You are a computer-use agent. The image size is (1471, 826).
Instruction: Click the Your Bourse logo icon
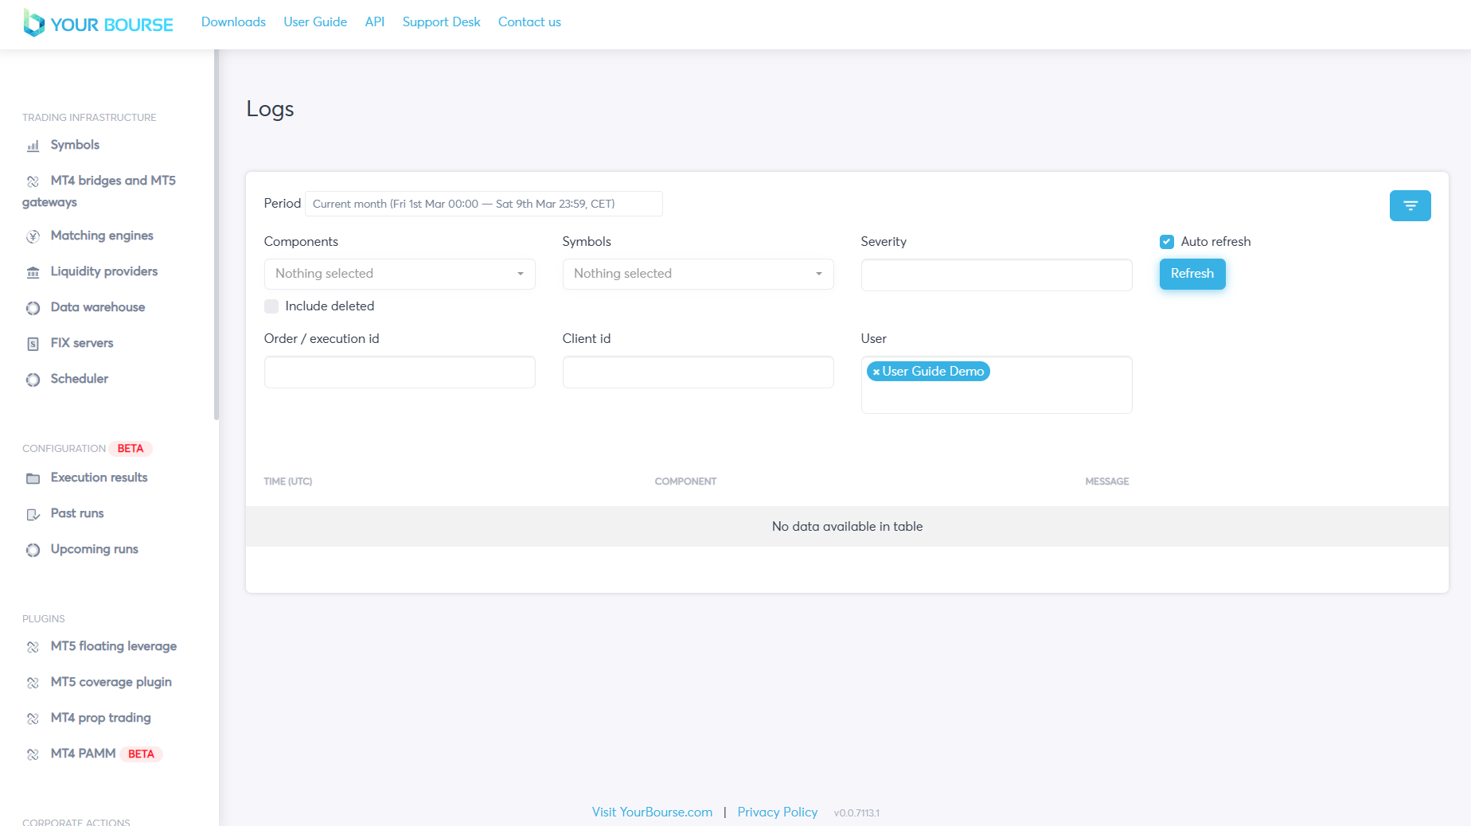click(x=33, y=23)
